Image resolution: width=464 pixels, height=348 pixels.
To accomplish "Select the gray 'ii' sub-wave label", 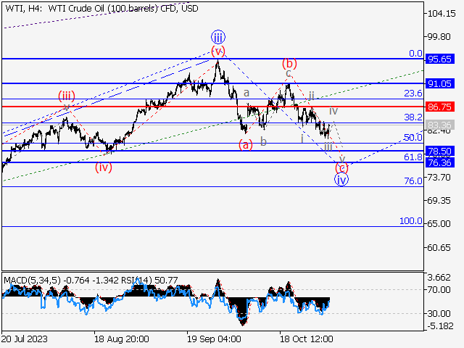I will [x=312, y=95].
